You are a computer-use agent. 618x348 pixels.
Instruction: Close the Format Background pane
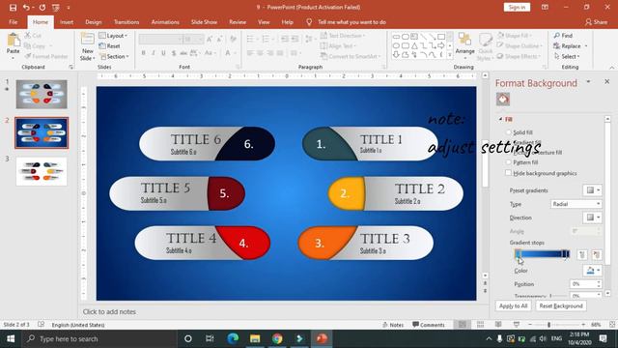(607, 81)
